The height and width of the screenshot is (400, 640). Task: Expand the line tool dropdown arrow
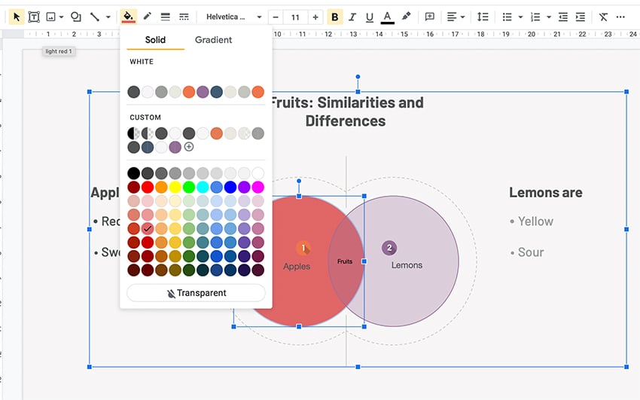[108, 17]
